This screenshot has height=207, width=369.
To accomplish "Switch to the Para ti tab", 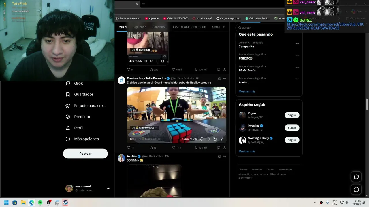I will [122, 27].
